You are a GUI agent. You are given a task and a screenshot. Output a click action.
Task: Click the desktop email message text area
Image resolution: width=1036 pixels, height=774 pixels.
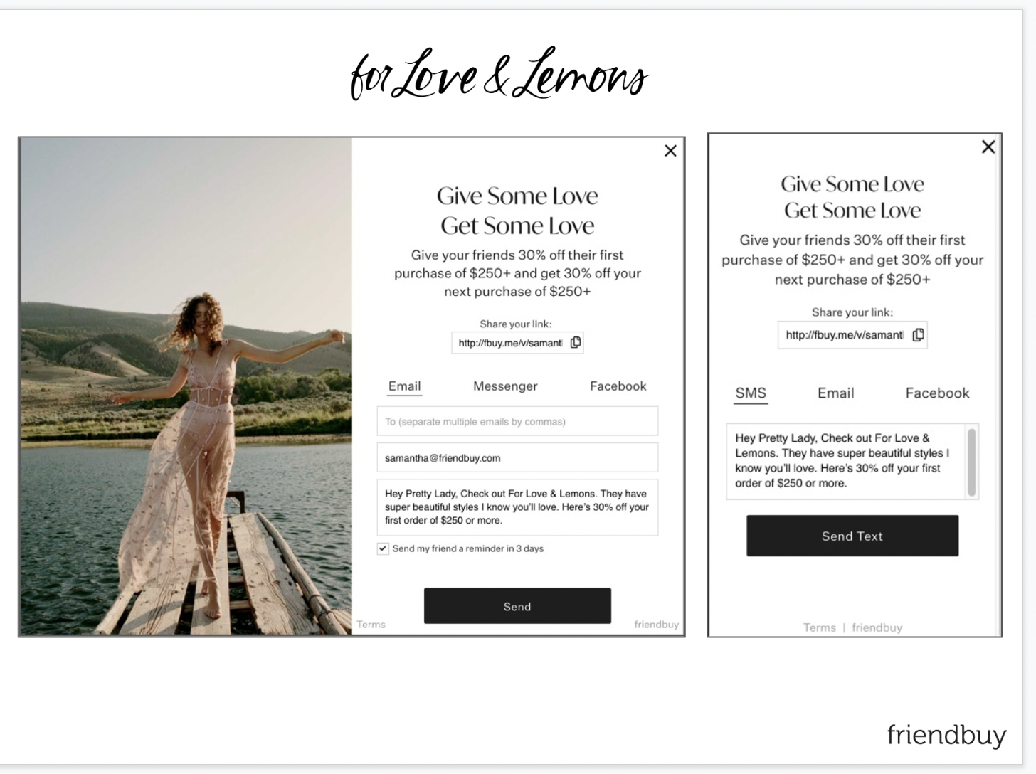coord(517,507)
